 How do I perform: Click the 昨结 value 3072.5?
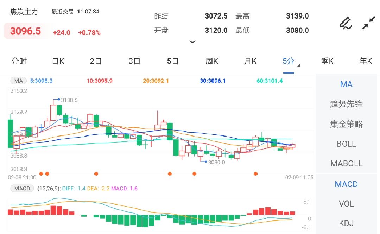[x=216, y=16]
